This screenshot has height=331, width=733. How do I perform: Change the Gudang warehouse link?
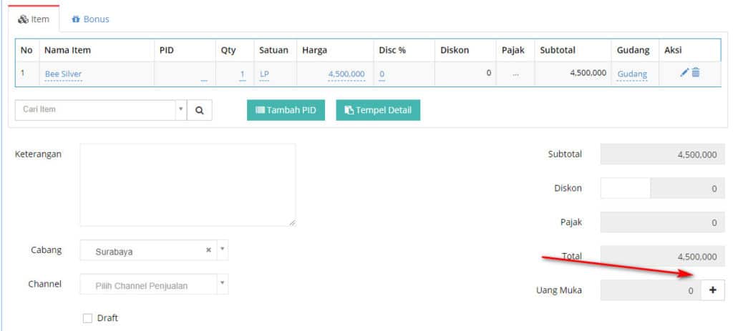point(632,74)
